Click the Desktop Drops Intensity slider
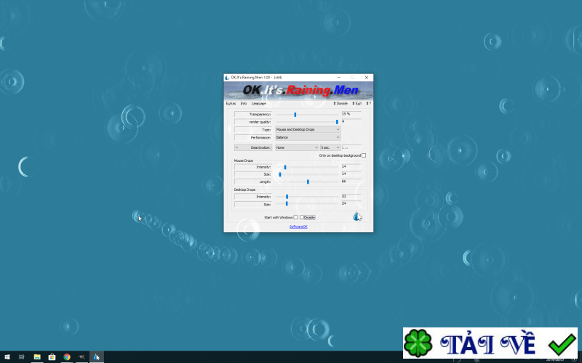Screen dimensions: 582x363 (307, 197)
